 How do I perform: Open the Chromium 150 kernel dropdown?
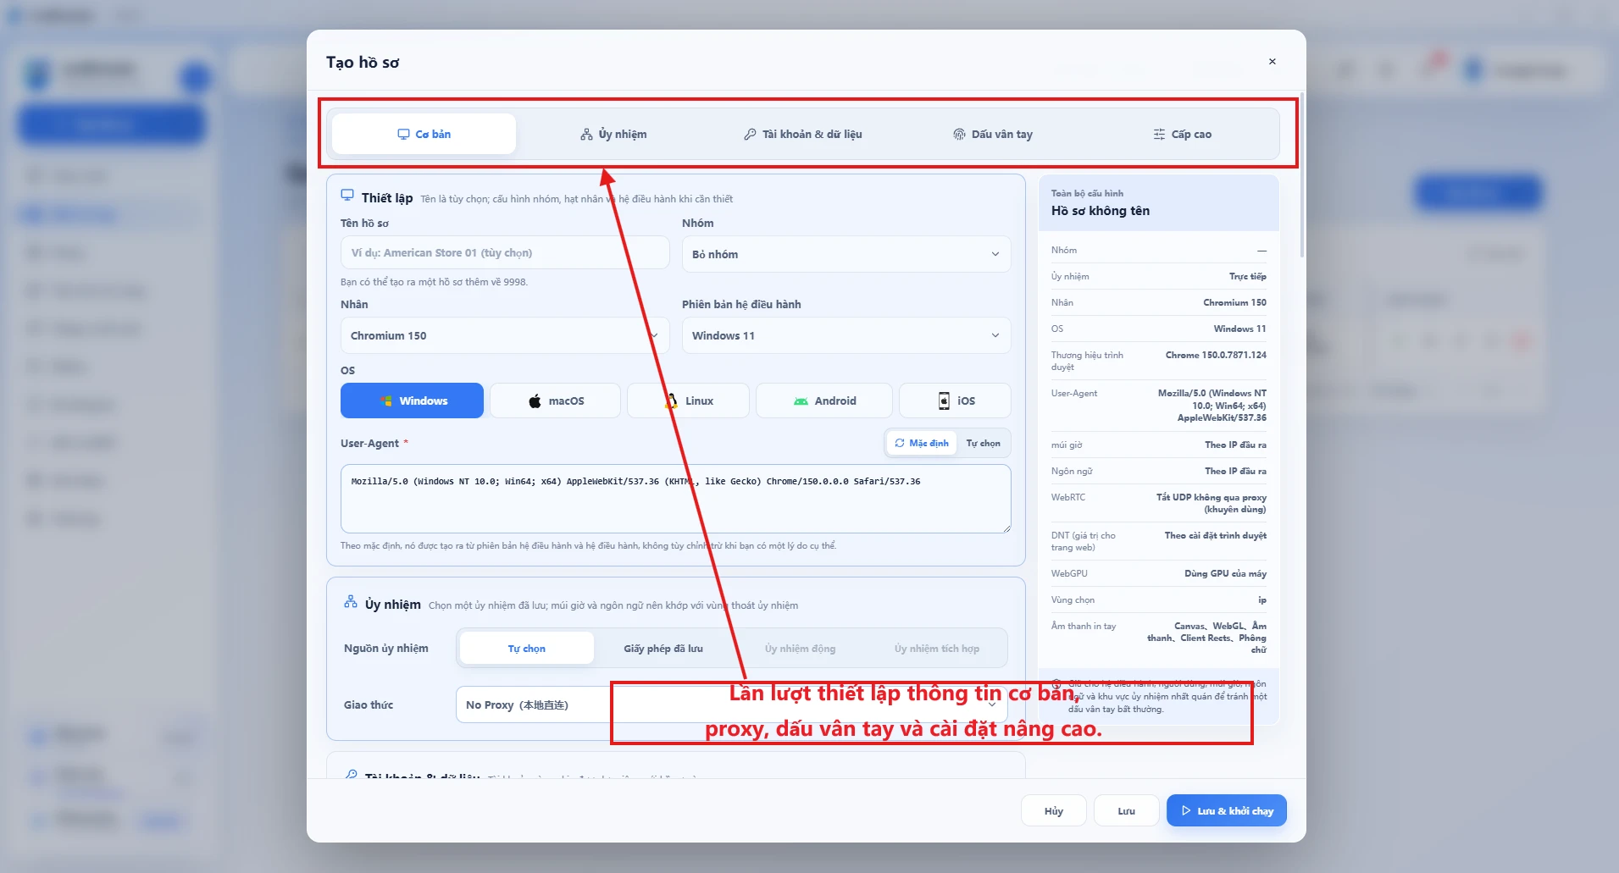coord(505,335)
